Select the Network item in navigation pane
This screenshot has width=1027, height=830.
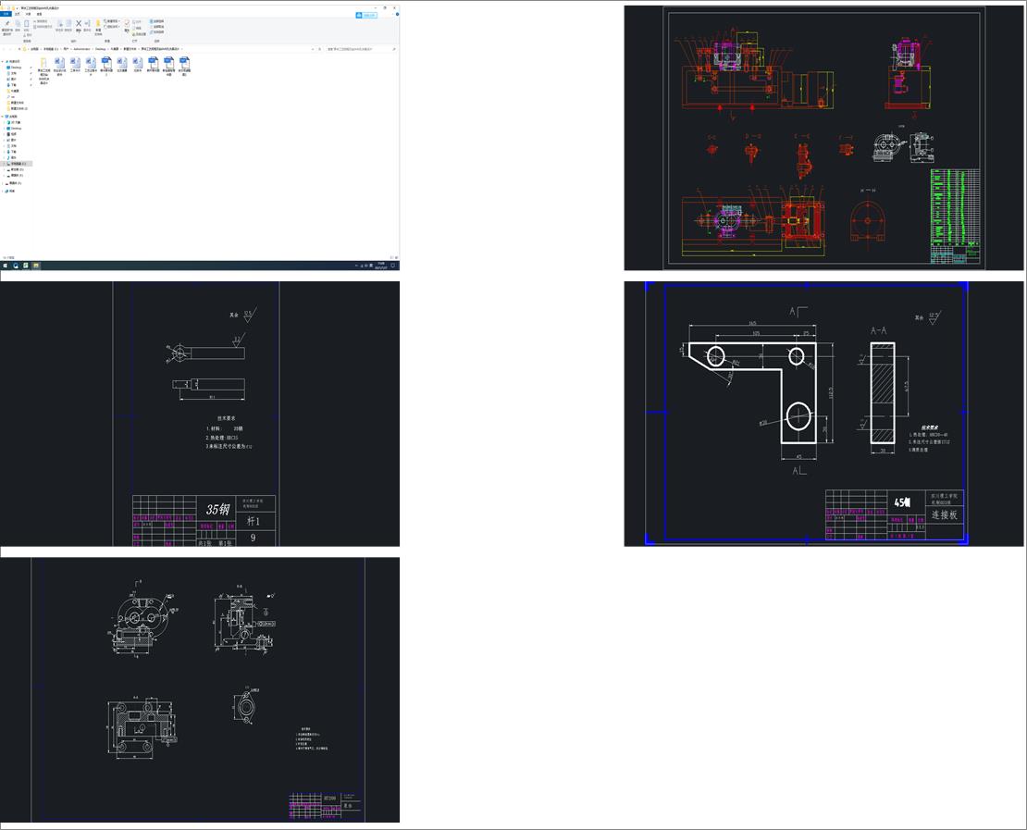coord(10,192)
